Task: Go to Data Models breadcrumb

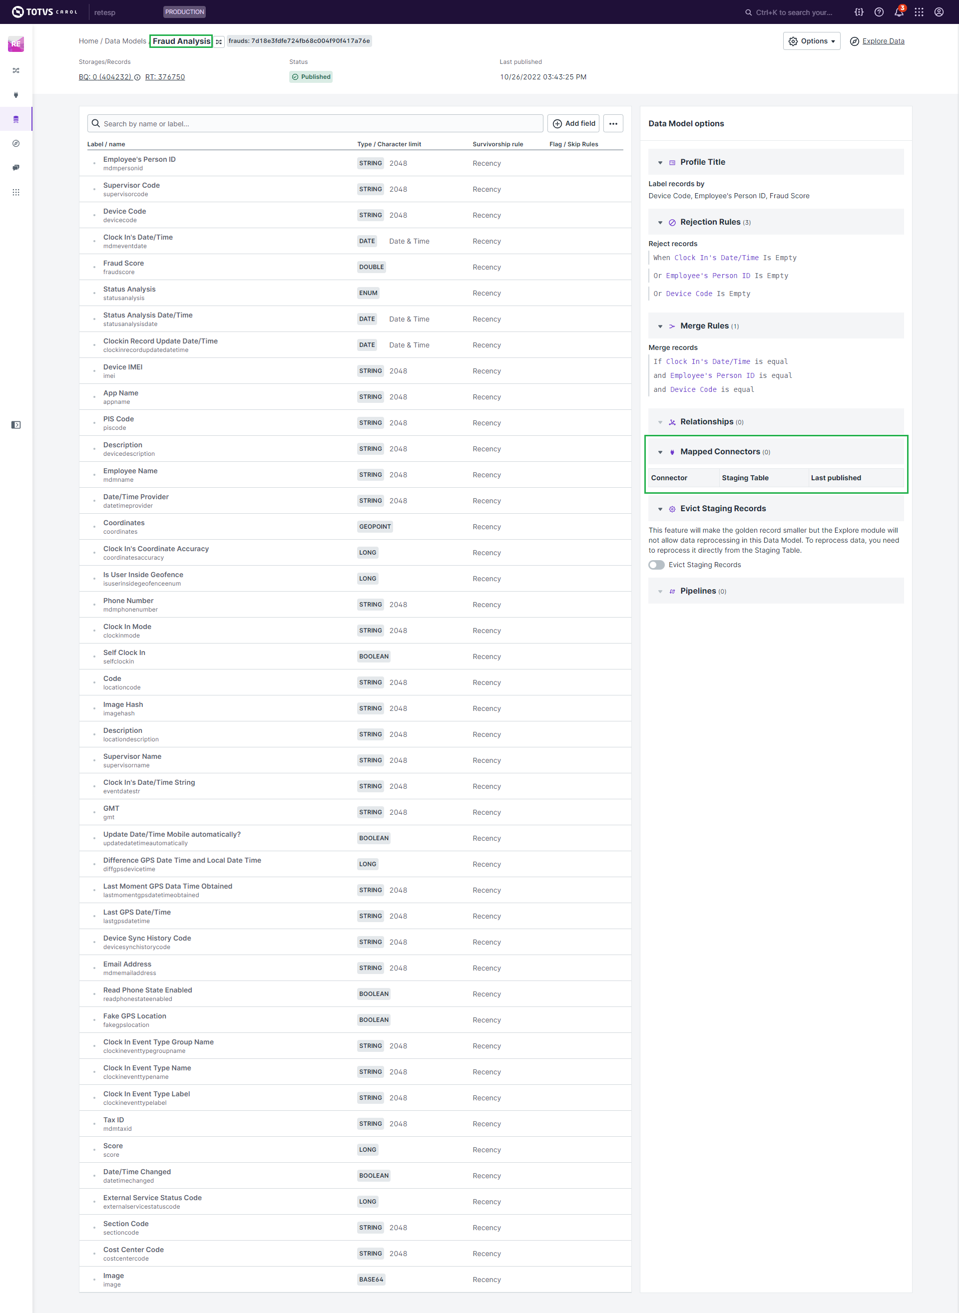Action: pos(125,41)
